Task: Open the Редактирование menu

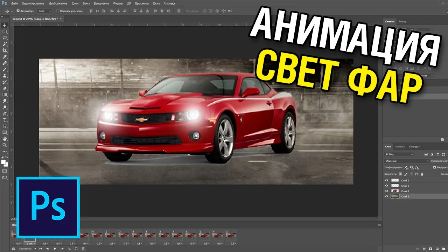Action: (x=33, y=3)
